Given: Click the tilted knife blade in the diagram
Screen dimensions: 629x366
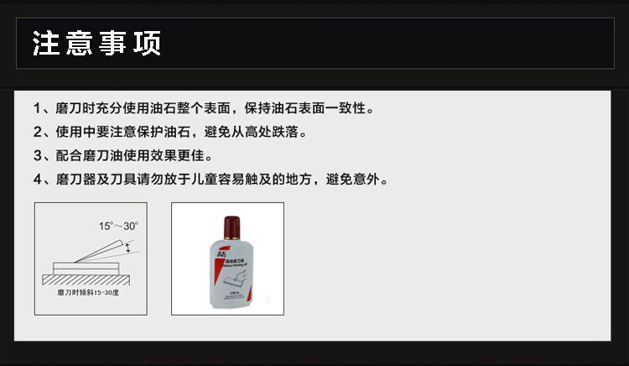Looking at the screenshot, I should pyautogui.click(x=98, y=251).
